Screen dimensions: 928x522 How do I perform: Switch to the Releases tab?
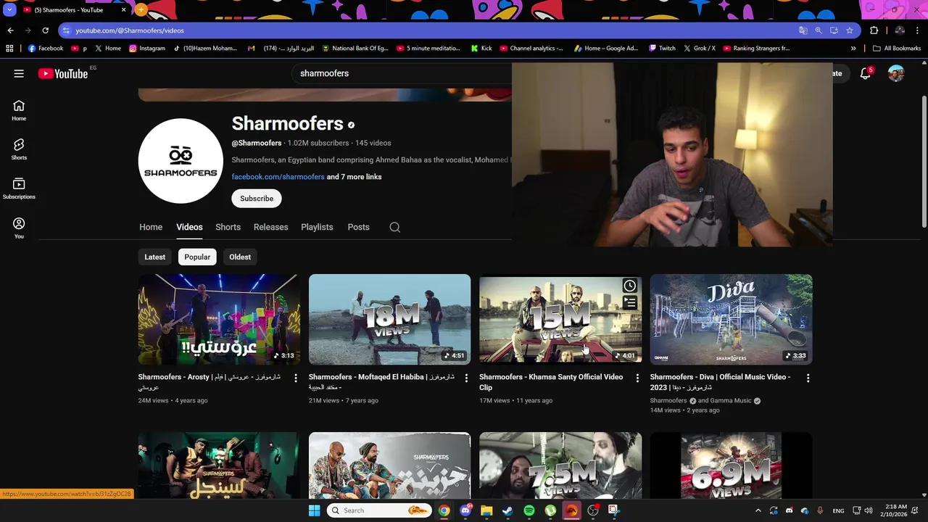270,227
